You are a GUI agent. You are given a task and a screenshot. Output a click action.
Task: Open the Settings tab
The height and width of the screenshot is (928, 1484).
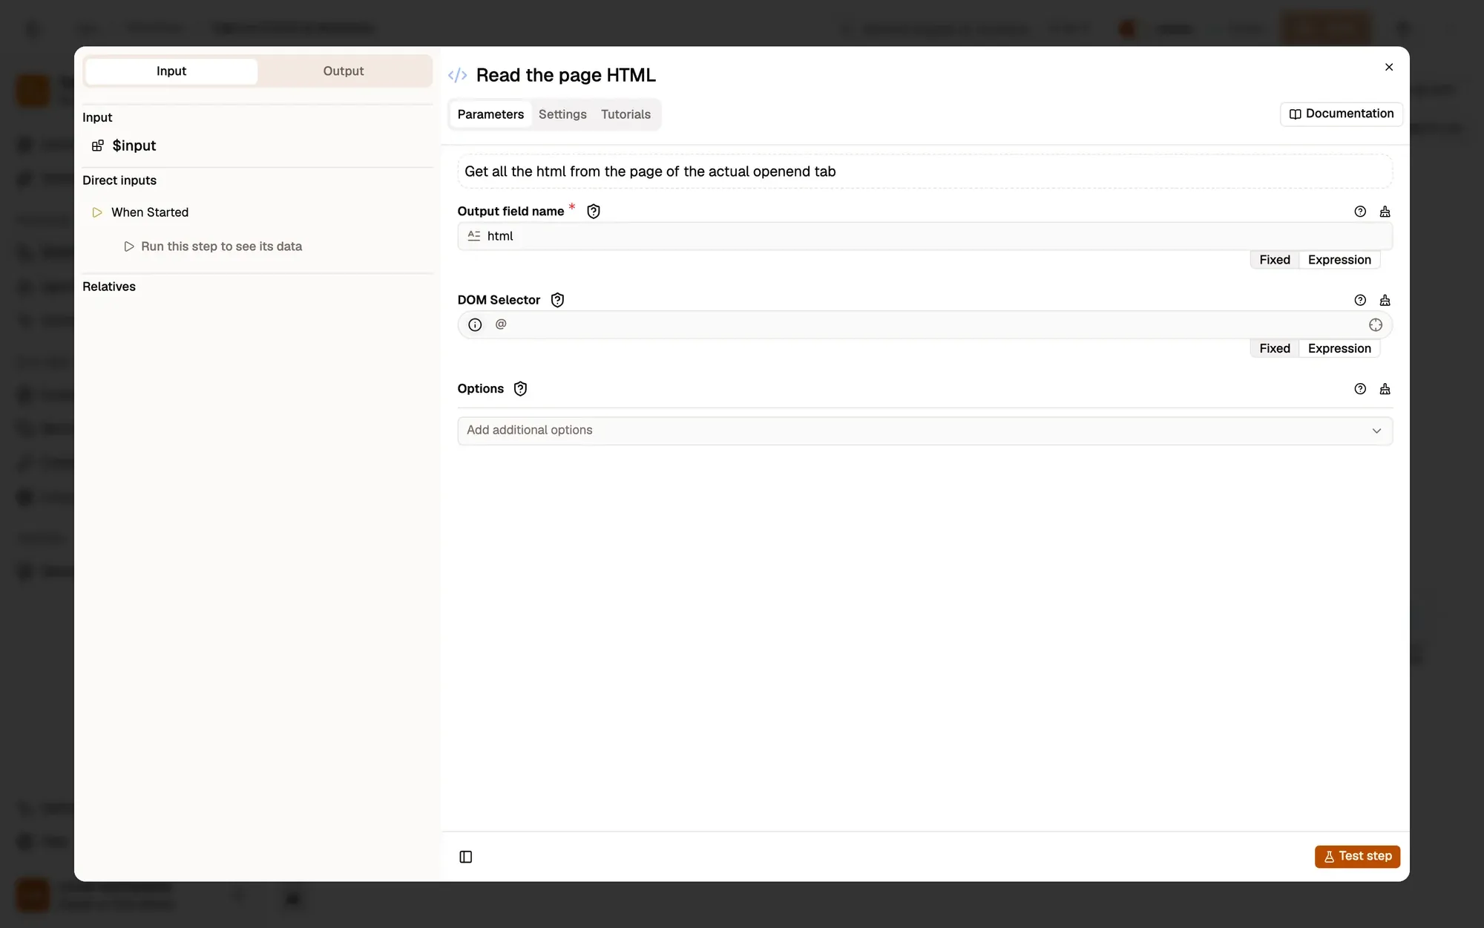562,114
